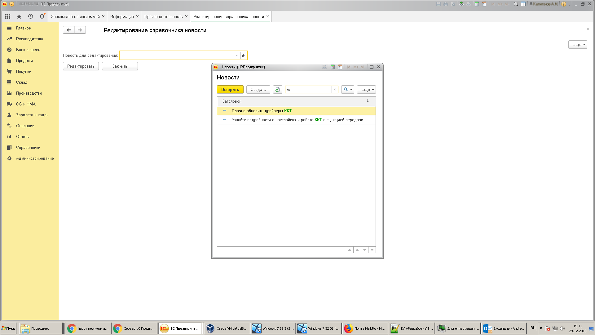Image resolution: width=595 pixels, height=335 pixels.
Task: Click the Закрыть button
Action: pos(120,66)
